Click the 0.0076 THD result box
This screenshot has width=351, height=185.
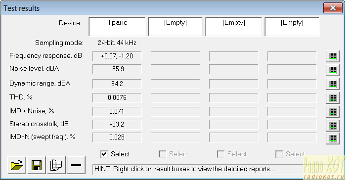[117, 98]
